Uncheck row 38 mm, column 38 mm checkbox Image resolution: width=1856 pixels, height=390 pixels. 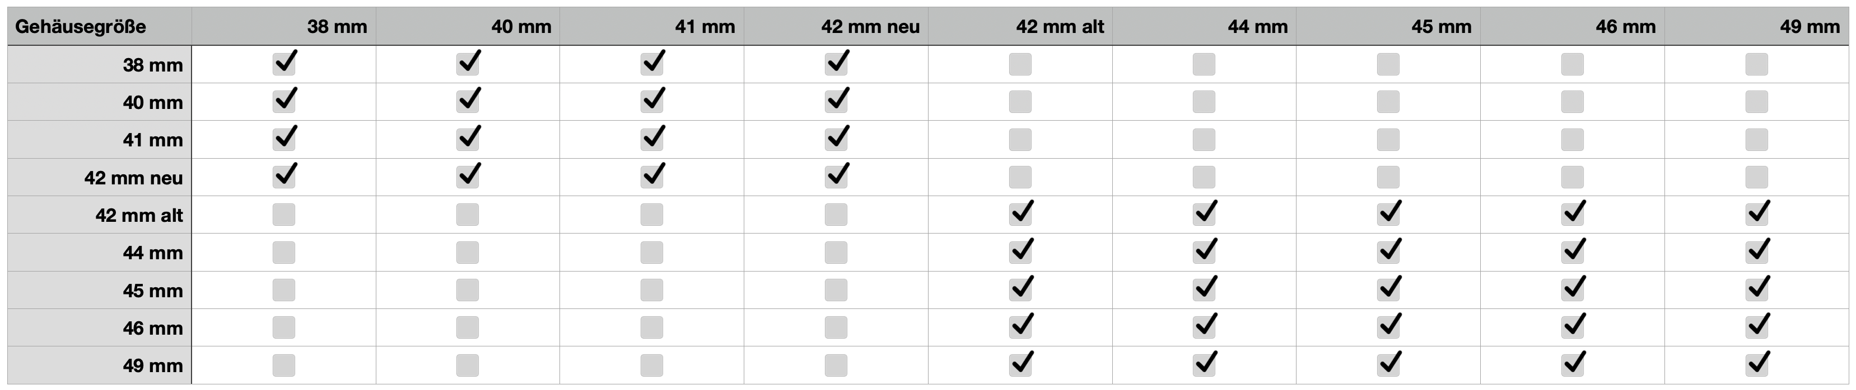(x=284, y=65)
